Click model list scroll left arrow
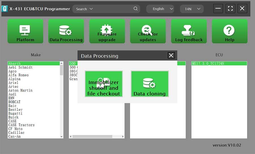 (x=71, y=136)
